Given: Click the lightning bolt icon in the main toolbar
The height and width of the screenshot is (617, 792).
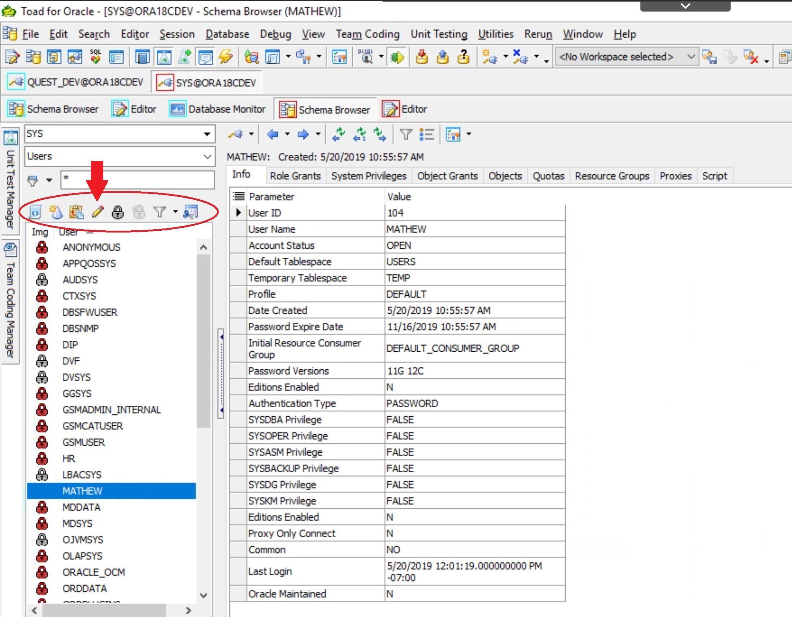Looking at the screenshot, I should click(x=226, y=57).
